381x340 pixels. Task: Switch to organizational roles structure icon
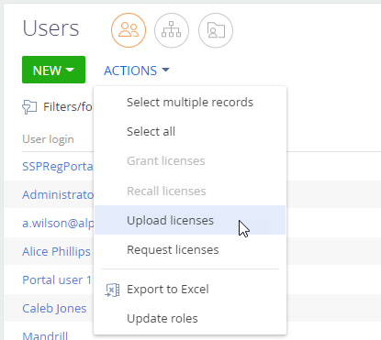pos(172,30)
